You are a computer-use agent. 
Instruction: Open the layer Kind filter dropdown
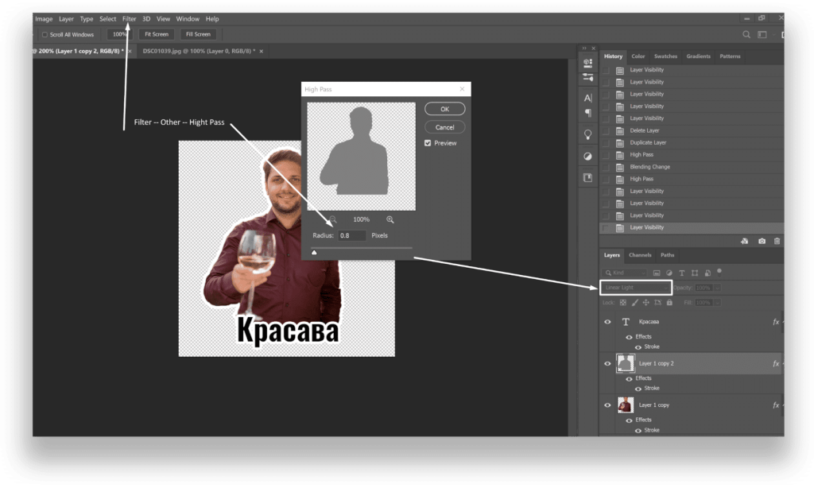[625, 272]
